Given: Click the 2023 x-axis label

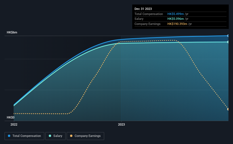Looking at the screenshot, I should pyautogui.click(x=121, y=124).
